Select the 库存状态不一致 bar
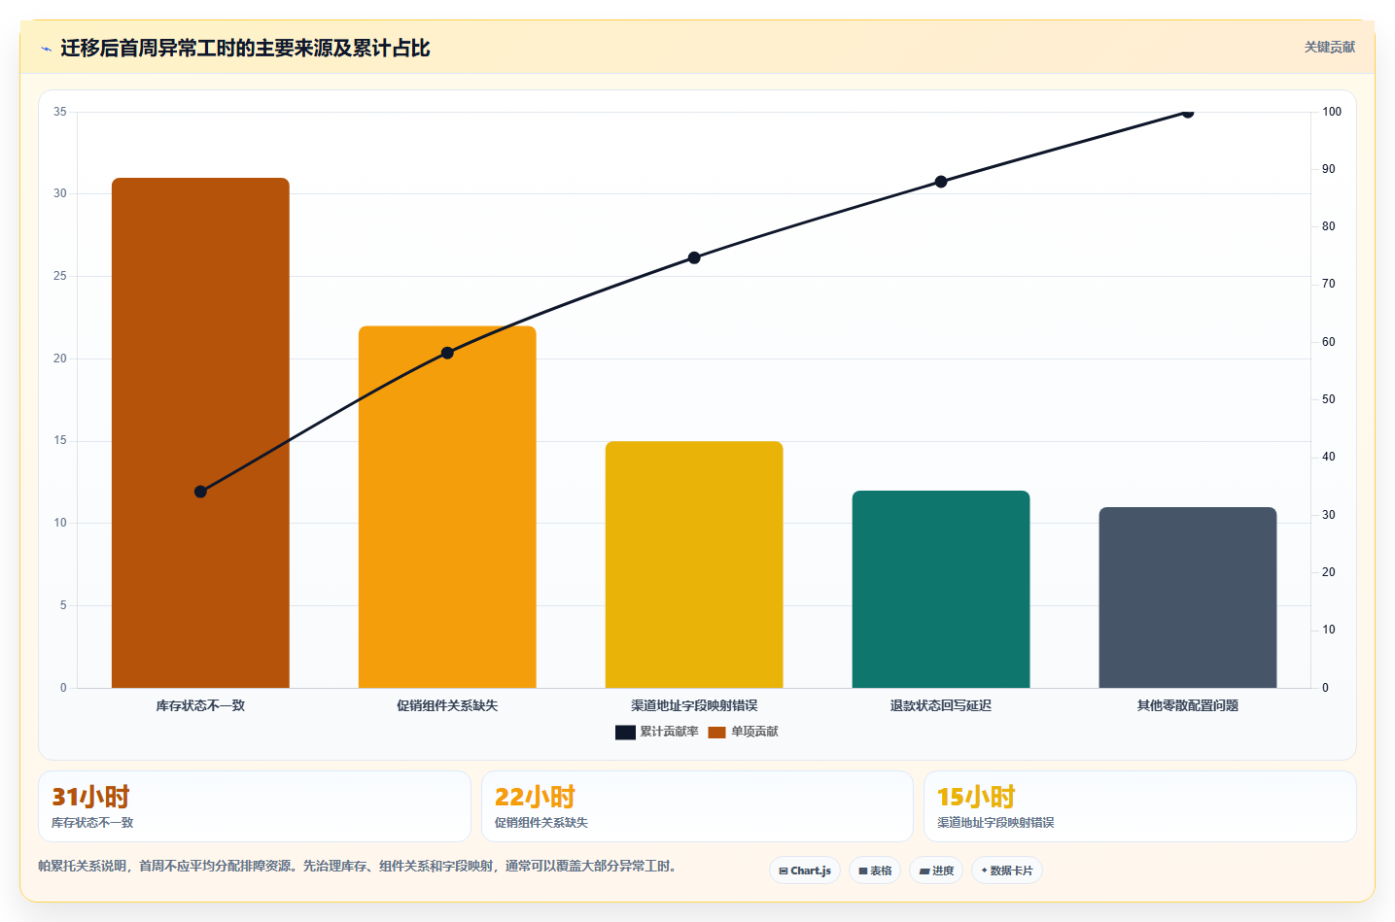The width and height of the screenshot is (1395, 922). click(200, 433)
